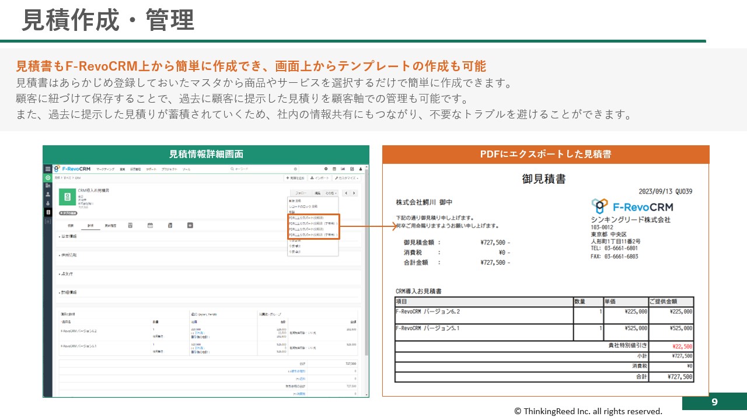Click the 編集 button

[x=317, y=193]
